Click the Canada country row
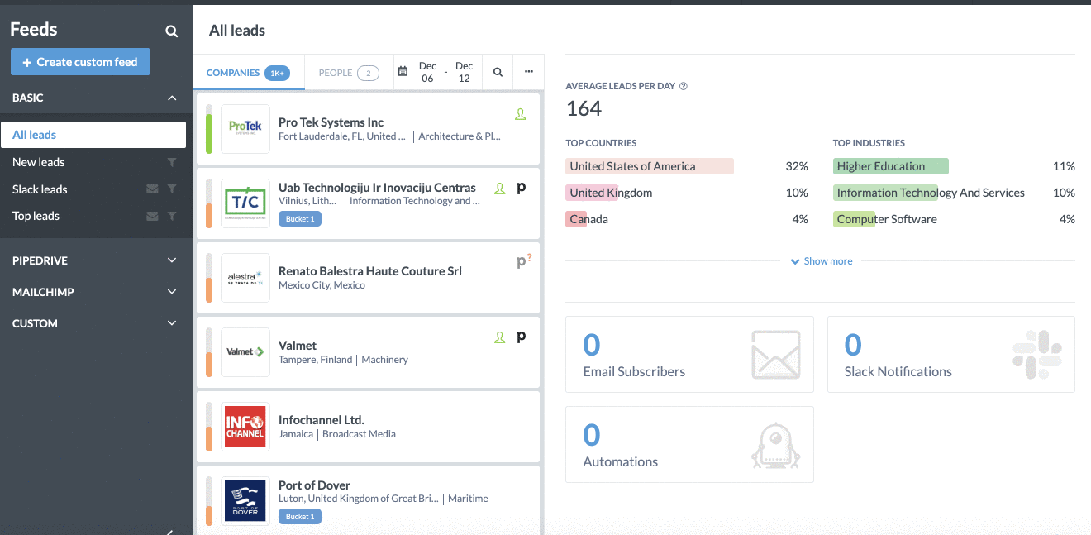This screenshot has width=1091, height=535. pos(687,219)
